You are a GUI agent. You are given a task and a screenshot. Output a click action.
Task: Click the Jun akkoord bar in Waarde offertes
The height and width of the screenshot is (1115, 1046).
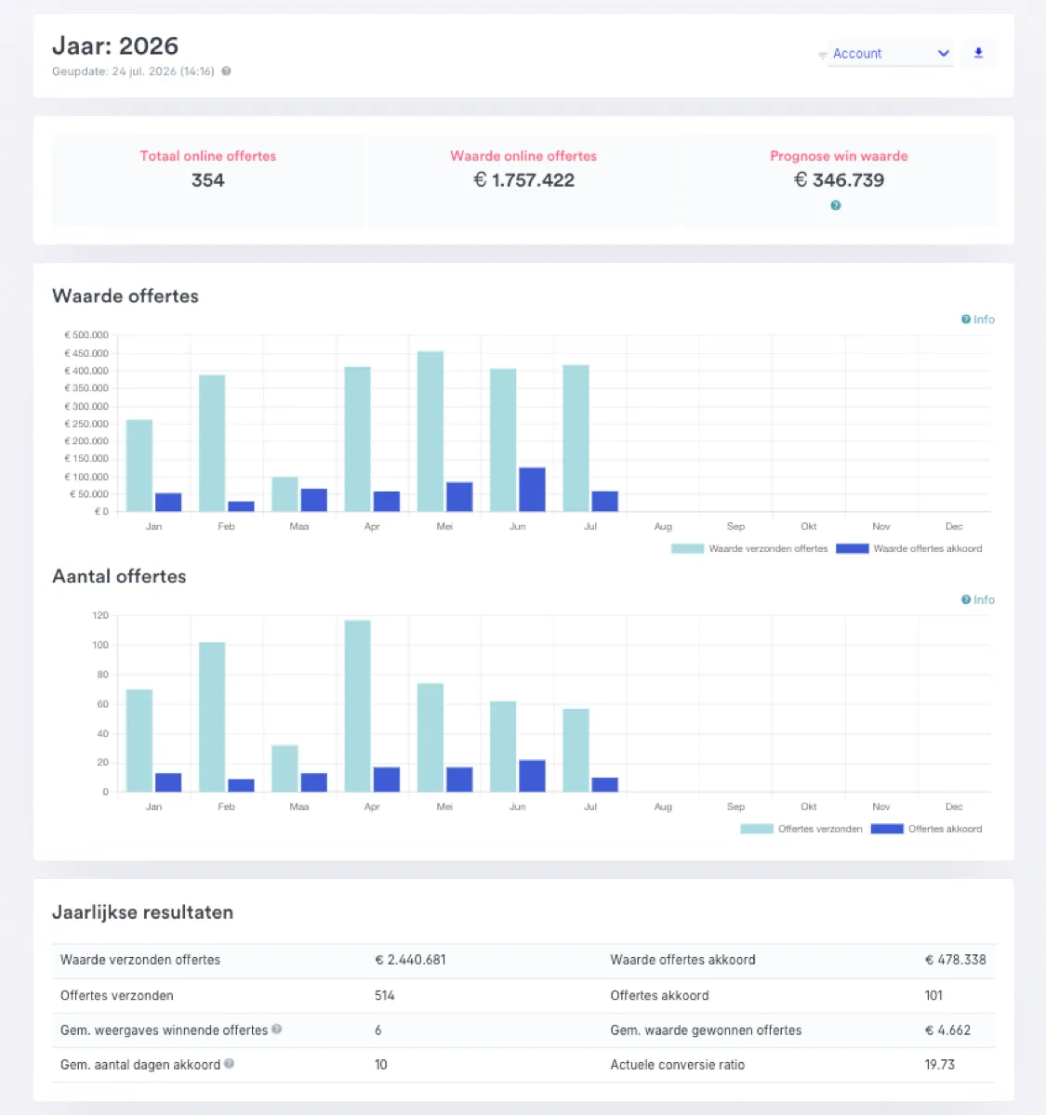point(532,490)
